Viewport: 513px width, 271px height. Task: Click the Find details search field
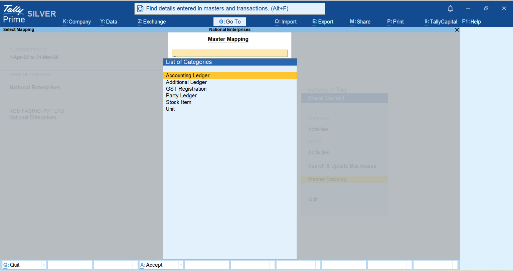click(230, 9)
